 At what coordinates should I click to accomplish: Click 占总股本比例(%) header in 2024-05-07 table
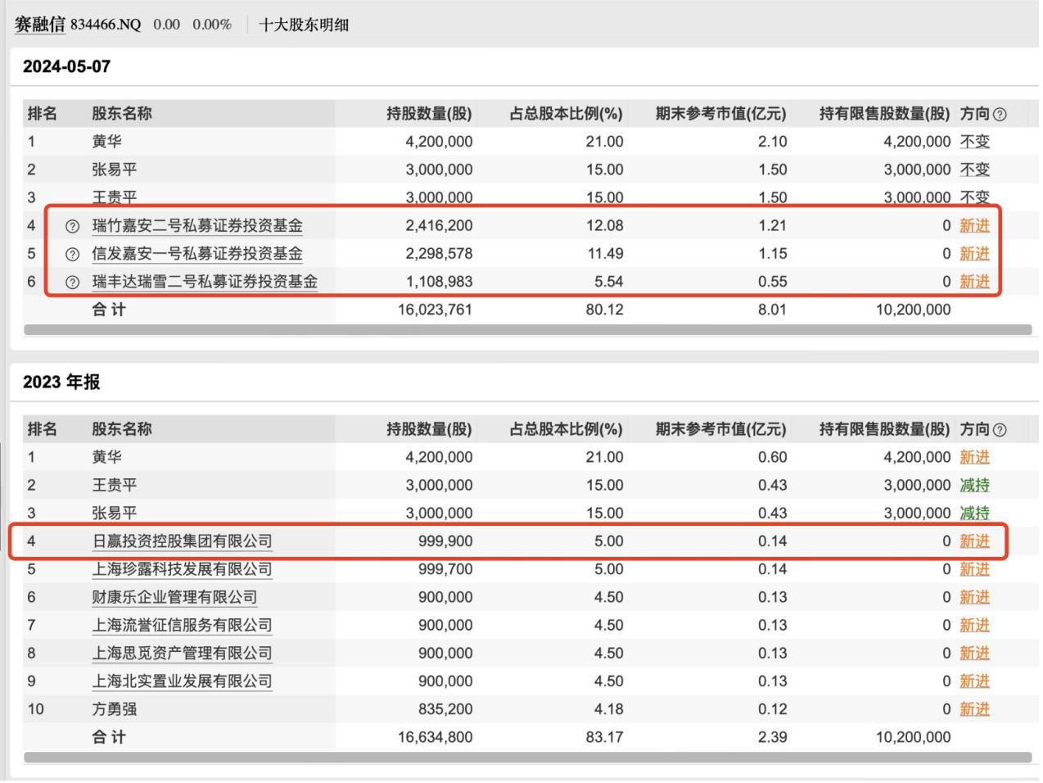(567, 114)
